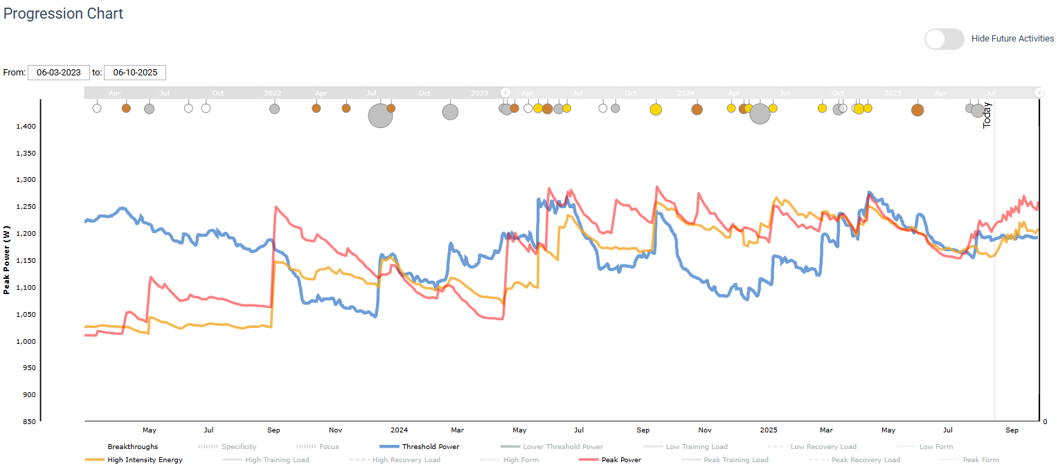Toggle the Hide Future Activities switch

(x=944, y=39)
